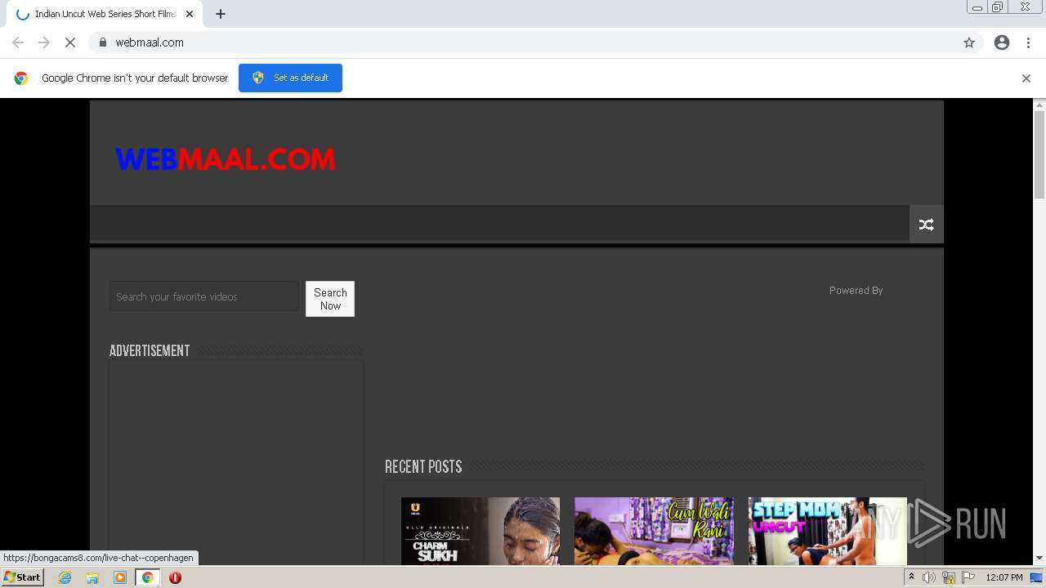Screen dimensions: 1046x588
Task: Click the red Opera taskbar icon
Action: click(175, 577)
